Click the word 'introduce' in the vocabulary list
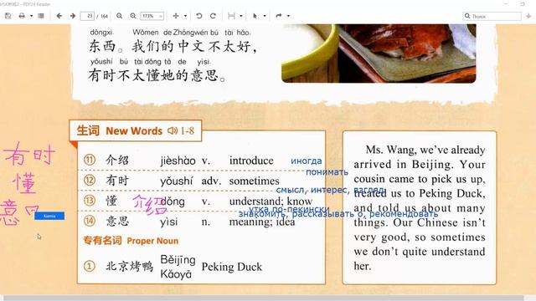Image resolution: width=536 pixels, height=301 pixels. point(251,161)
